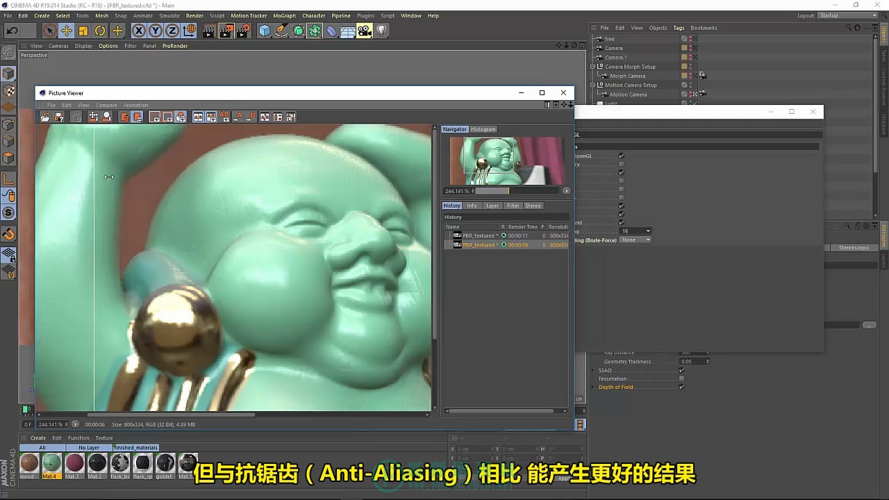Click the navigator zoom arrow button

[x=567, y=190]
